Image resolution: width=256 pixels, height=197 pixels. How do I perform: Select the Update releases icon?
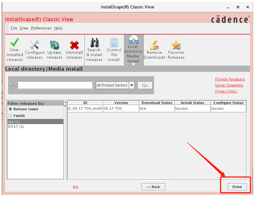pyautogui.click(x=55, y=49)
